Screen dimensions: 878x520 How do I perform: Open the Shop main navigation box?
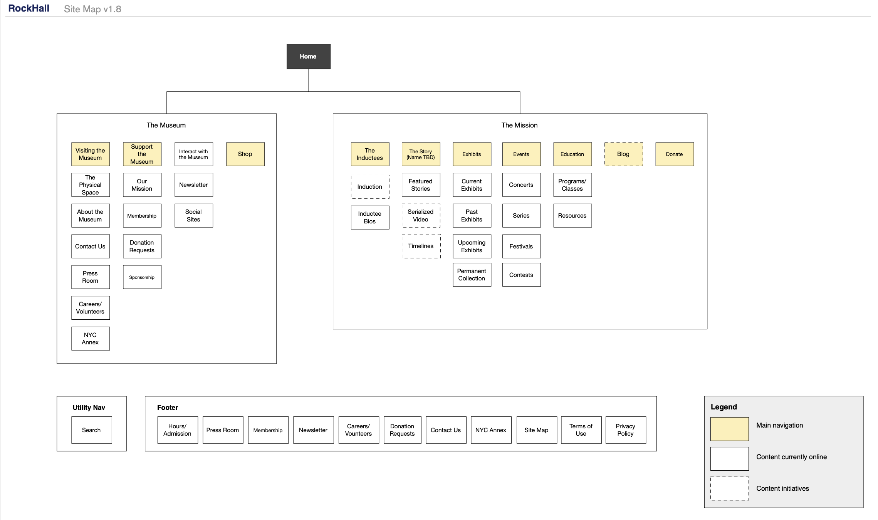click(245, 154)
